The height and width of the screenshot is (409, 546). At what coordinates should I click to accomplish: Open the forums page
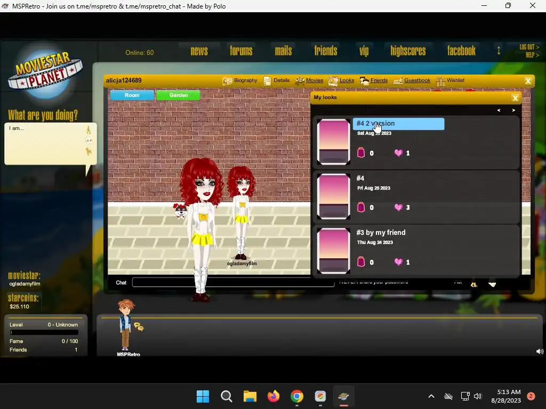241,51
